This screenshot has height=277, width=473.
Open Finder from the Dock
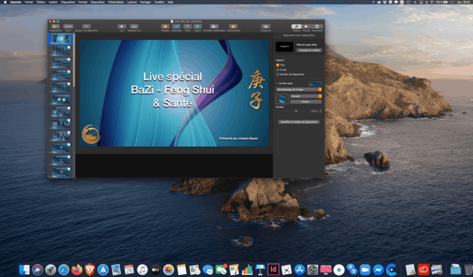click(24, 270)
